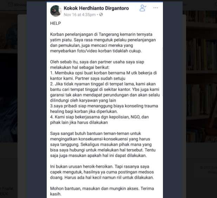Click list item 4 about bekerjasama dgn kepolisian
This screenshot has height=198, width=217.
tap(99, 120)
